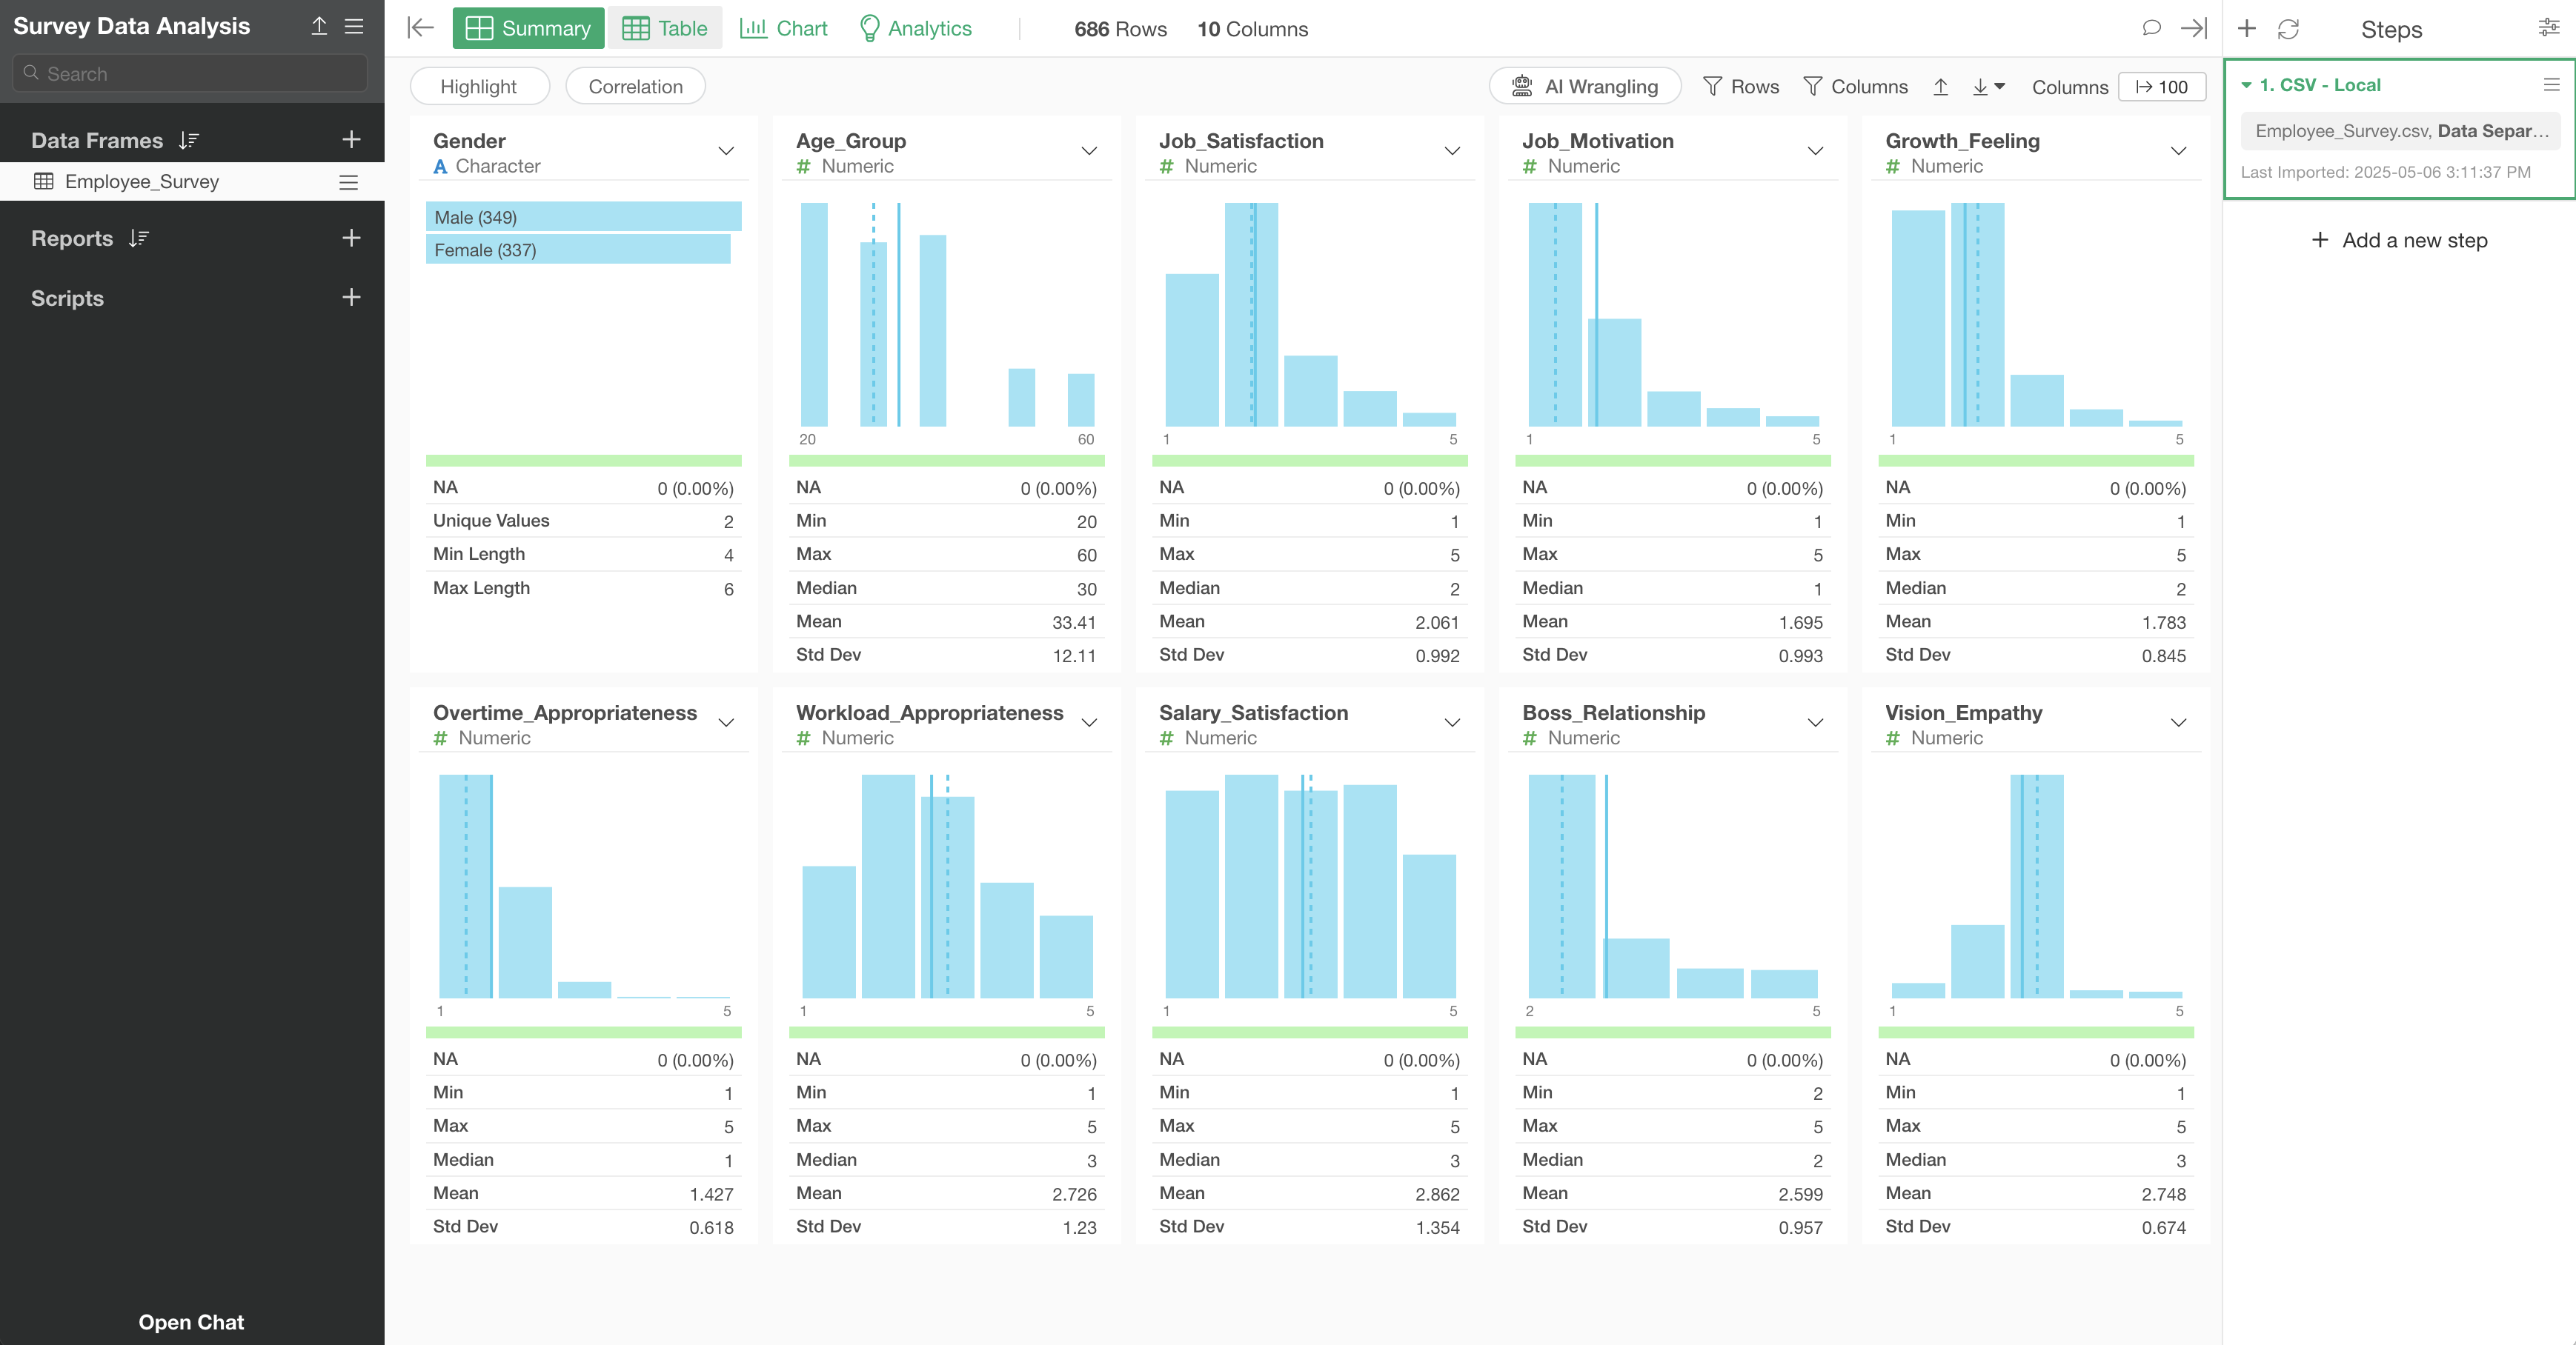Toggle the Highlight mode button
The width and height of the screenshot is (2576, 1345).
click(x=478, y=87)
